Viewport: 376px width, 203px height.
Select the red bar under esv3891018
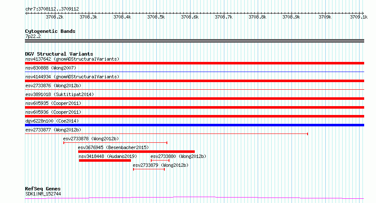[x=194, y=99]
